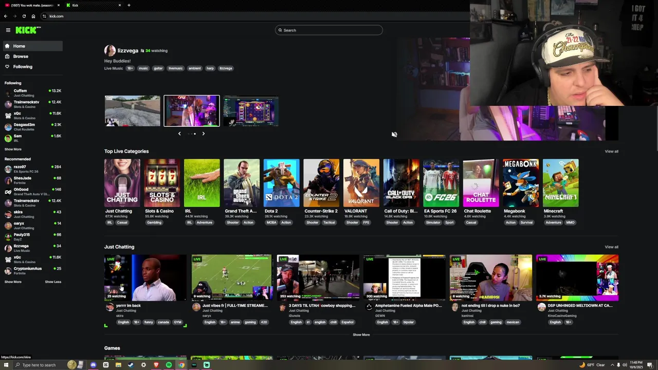Image resolution: width=658 pixels, height=370 pixels.
Task: Open the Dota 2 category card
Action: (x=281, y=183)
